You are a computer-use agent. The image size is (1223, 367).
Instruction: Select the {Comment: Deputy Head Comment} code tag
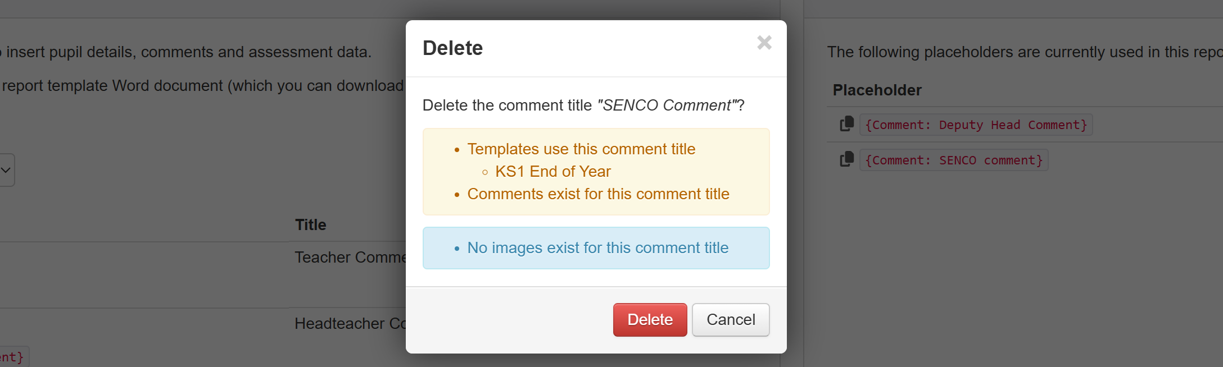(976, 125)
